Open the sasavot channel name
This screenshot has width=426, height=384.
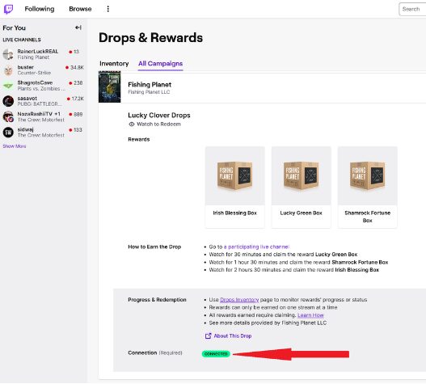point(27,99)
